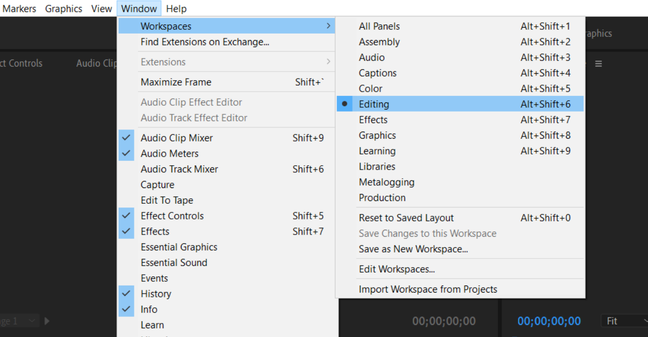Toggle the Audio Meters panel off
Image resolution: width=648 pixels, height=337 pixels.
(170, 154)
